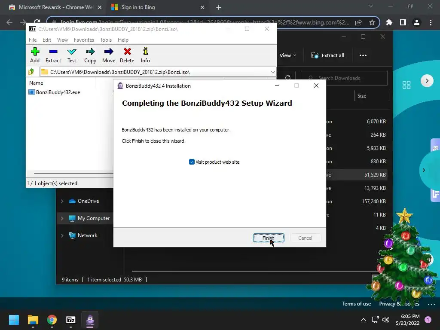Screen dimensions: 440x330
Task: Click the Search Downloads field
Action: (344, 78)
